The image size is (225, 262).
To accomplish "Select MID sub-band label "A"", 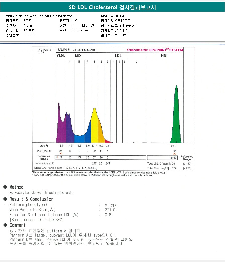I will pos(87,62).
